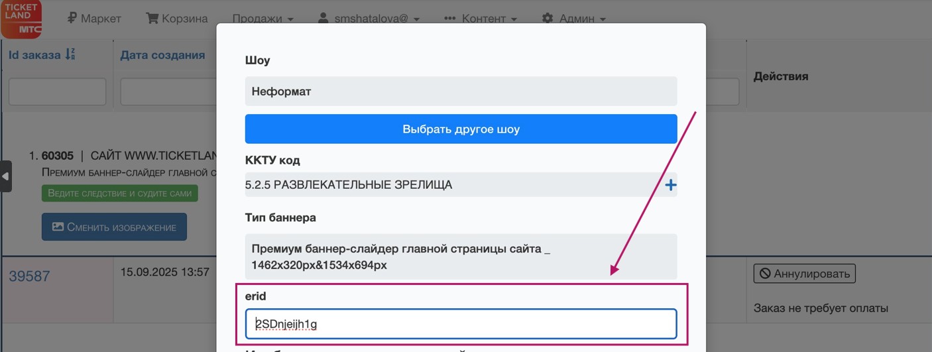Click the Шоу field showing Неформат
The image size is (932, 352).
pos(461,91)
